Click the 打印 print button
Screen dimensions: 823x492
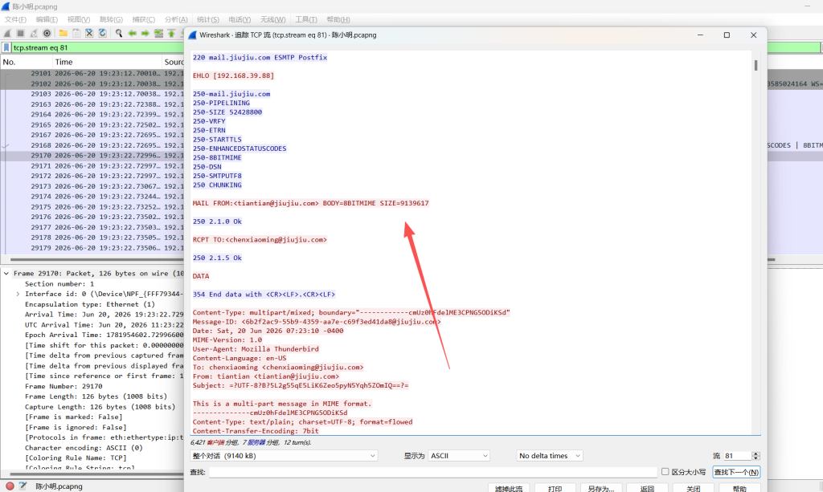555,488
